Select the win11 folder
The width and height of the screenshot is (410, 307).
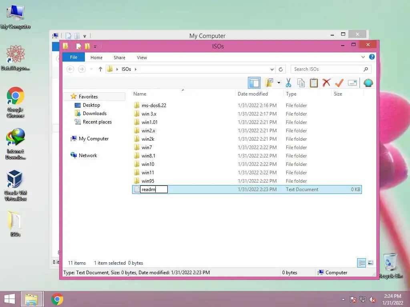(x=148, y=172)
